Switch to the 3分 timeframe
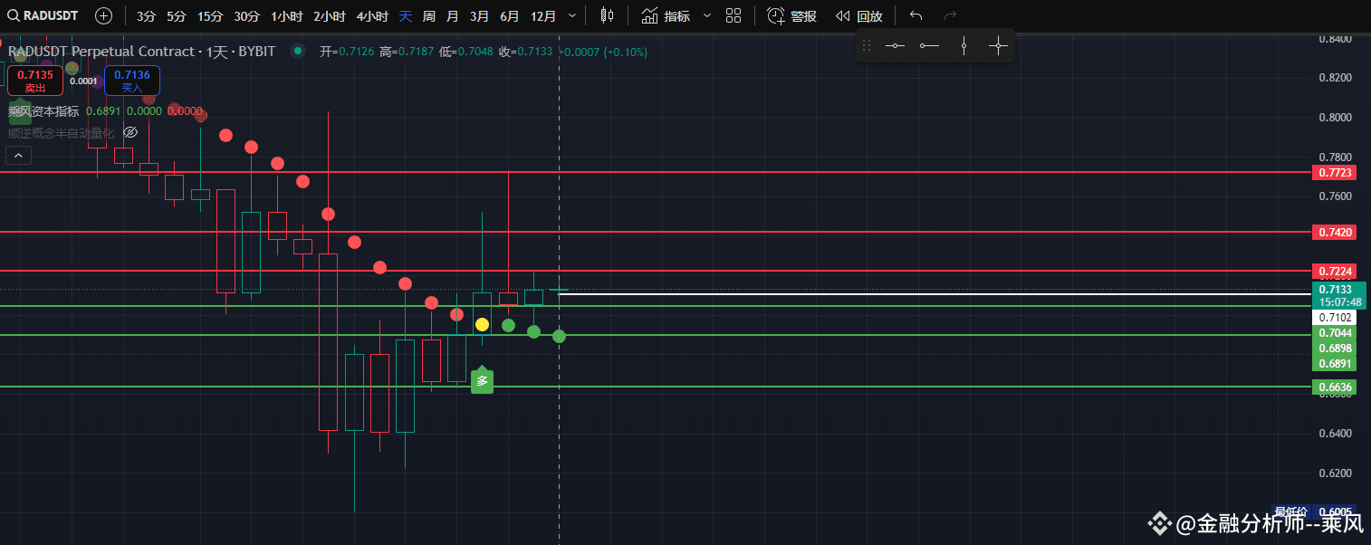1371x545 pixels. point(146,16)
